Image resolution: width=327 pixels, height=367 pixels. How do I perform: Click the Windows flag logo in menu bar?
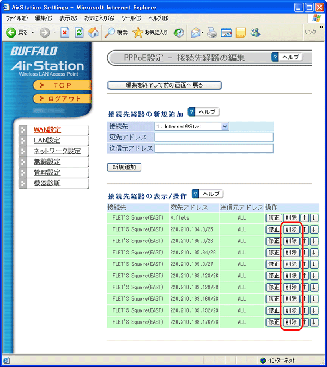pyautogui.click(x=317, y=18)
